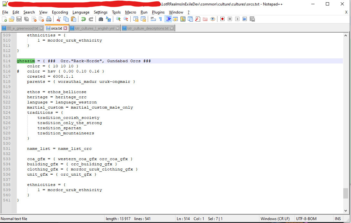The height and width of the screenshot is (223, 351).
Task: Open Find dialog with binoculars icon
Action: [x=101, y=19]
